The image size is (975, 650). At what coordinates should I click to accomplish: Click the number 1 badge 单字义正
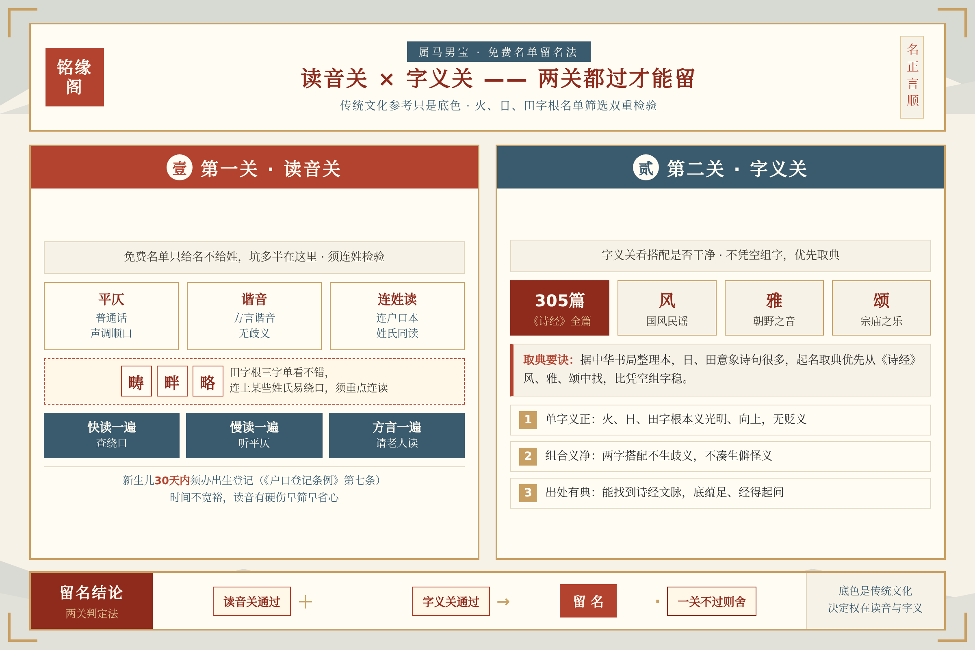[x=528, y=420]
